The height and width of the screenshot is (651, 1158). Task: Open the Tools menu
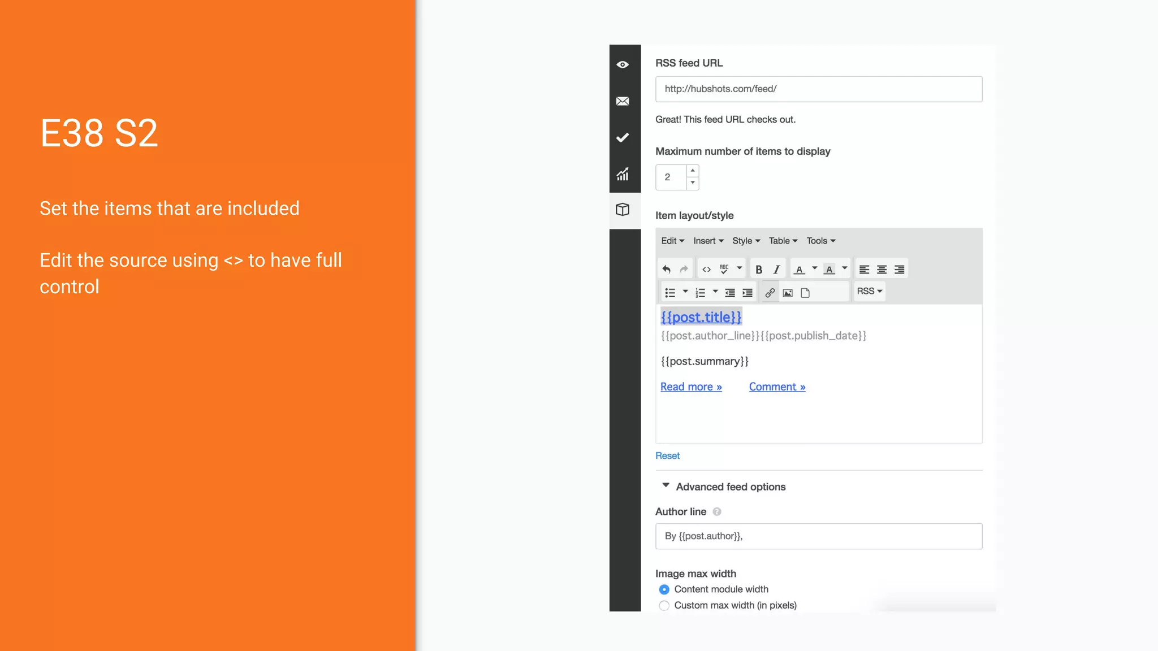820,241
